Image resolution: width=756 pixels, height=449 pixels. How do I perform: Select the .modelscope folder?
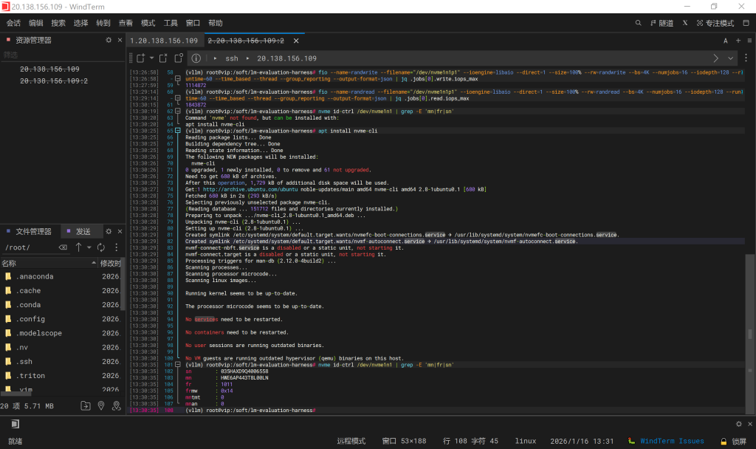40,333
